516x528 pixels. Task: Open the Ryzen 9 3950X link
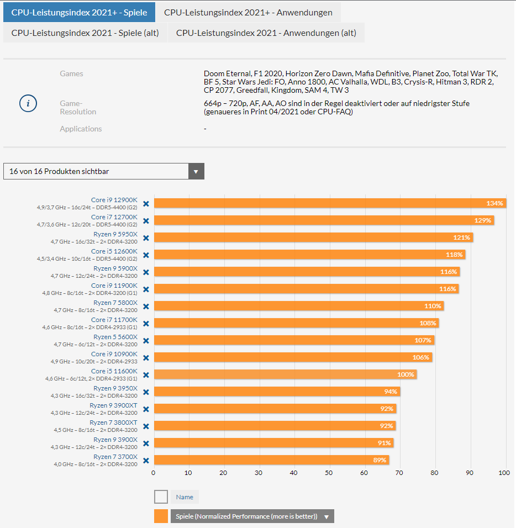(x=115, y=388)
